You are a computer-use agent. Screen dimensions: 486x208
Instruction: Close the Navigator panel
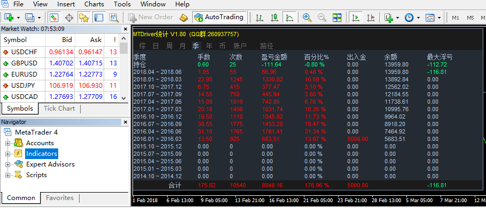(126, 122)
